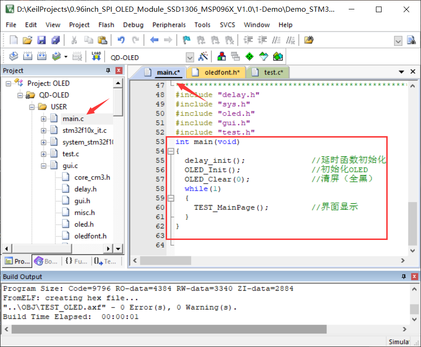Select core_cm3.h in the project tree
The image size is (421, 347).
coord(92,177)
